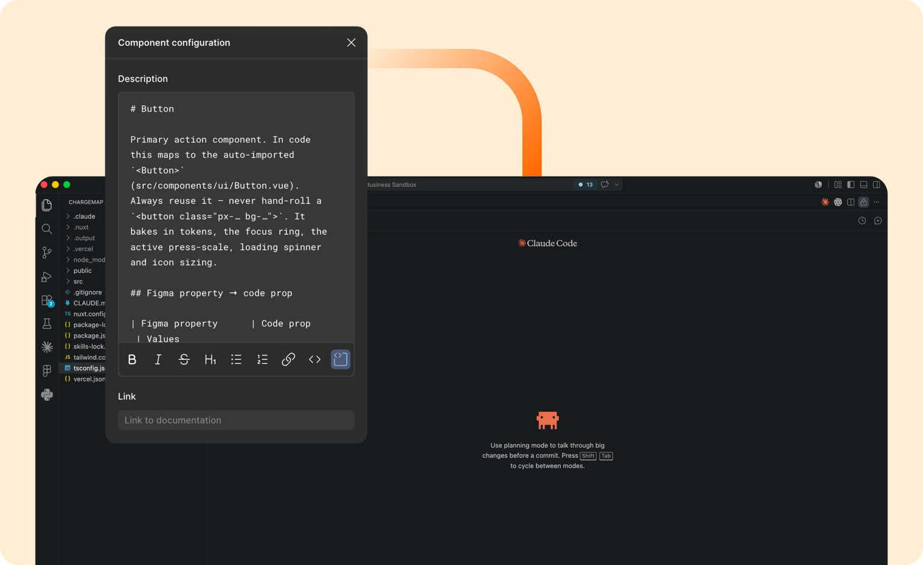Open session history with the clock icon
The image size is (923, 565).
tap(862, 220)
